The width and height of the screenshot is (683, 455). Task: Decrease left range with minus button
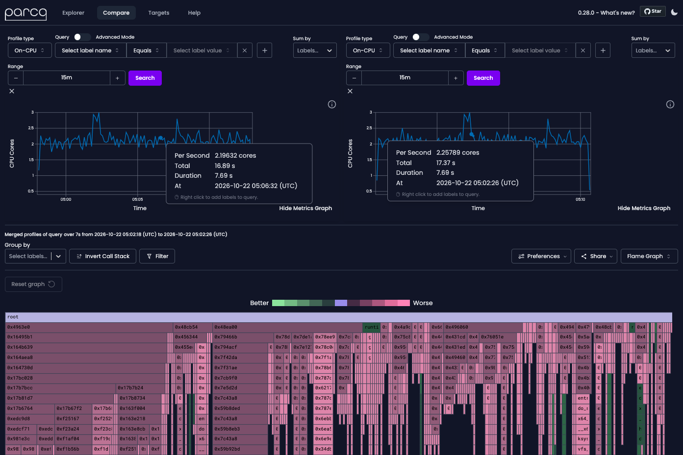click(16, 78)
